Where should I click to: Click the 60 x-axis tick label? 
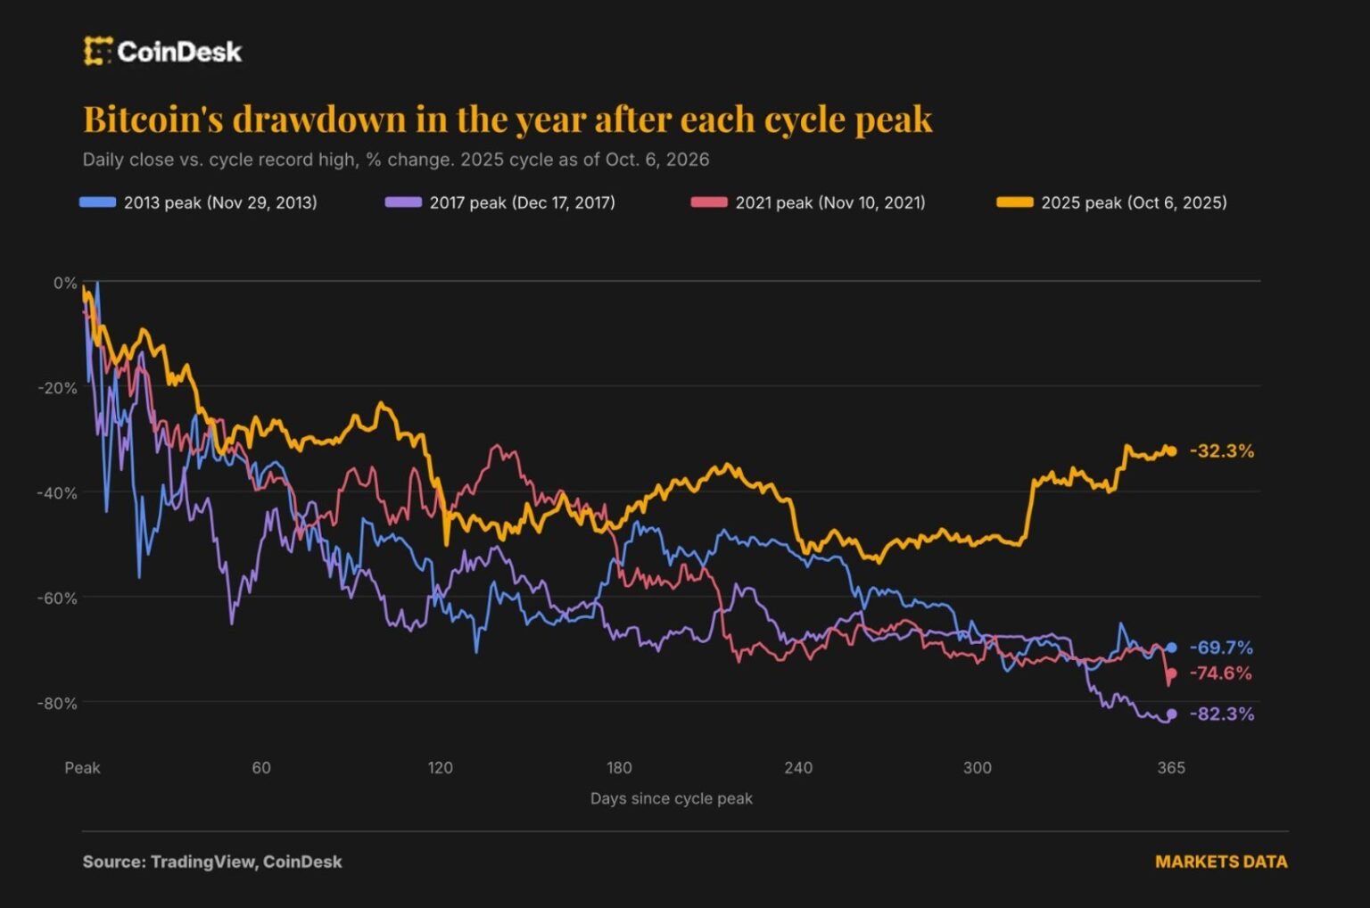261,768
